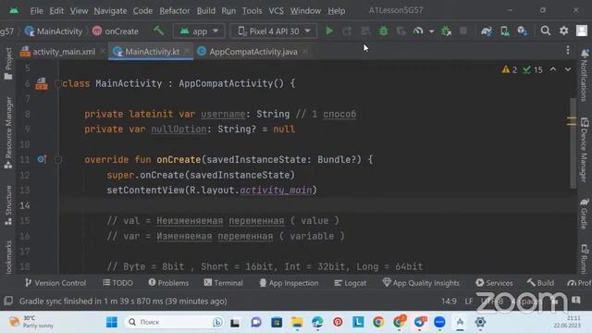Click Sync Project with Gradle Files icon
The width and height of the screenshot is (592, 333).
click(487, 31)
